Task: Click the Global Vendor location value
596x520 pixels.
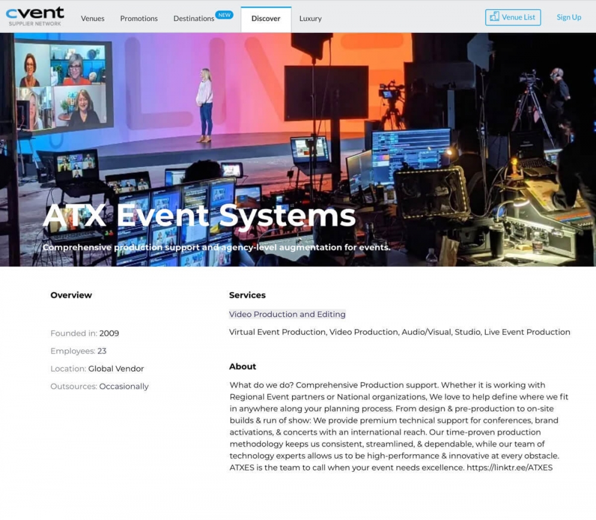Action: pos(116,369)
